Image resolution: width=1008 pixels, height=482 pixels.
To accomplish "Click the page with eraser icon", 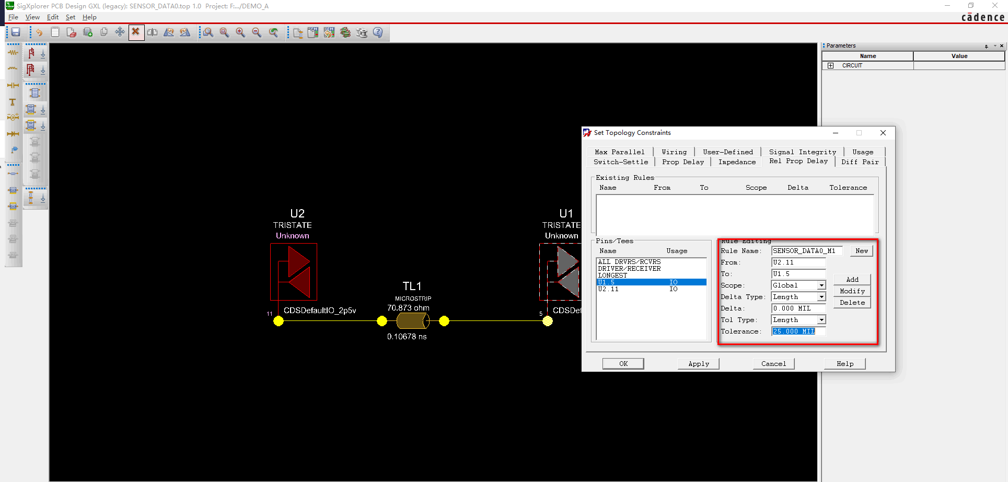I will pos(72,32).
